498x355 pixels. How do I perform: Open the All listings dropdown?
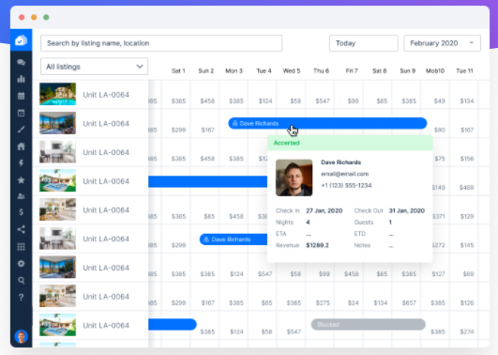click(x=94, y=67)
